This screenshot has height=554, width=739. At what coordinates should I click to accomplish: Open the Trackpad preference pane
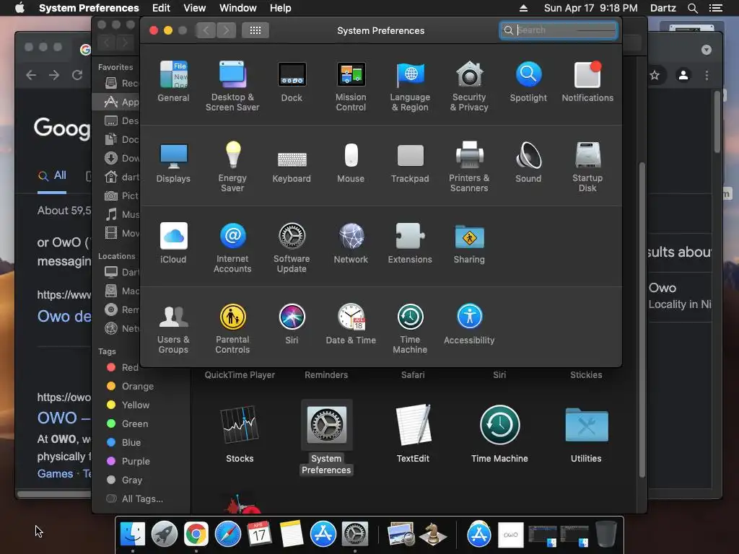point(410,163)
